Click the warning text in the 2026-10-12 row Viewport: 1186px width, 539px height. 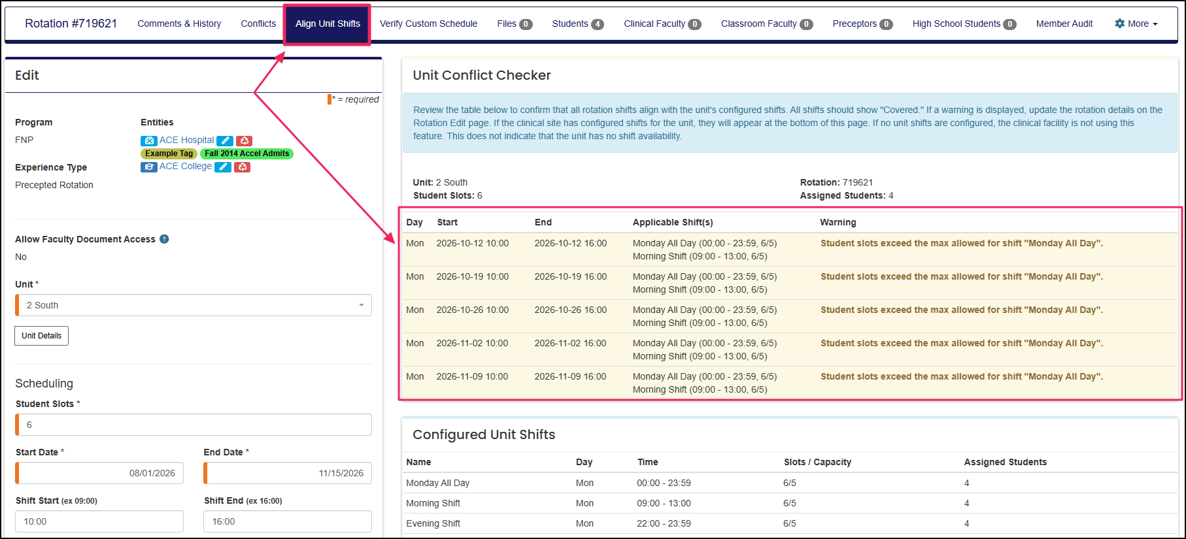tap(962, 243)
